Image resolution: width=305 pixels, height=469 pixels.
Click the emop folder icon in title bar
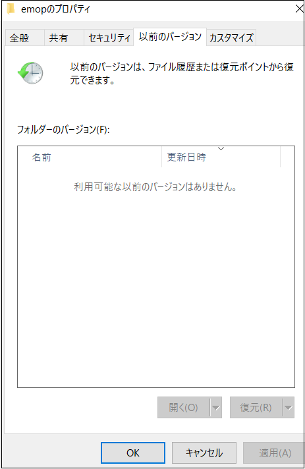tap(11, 9)
